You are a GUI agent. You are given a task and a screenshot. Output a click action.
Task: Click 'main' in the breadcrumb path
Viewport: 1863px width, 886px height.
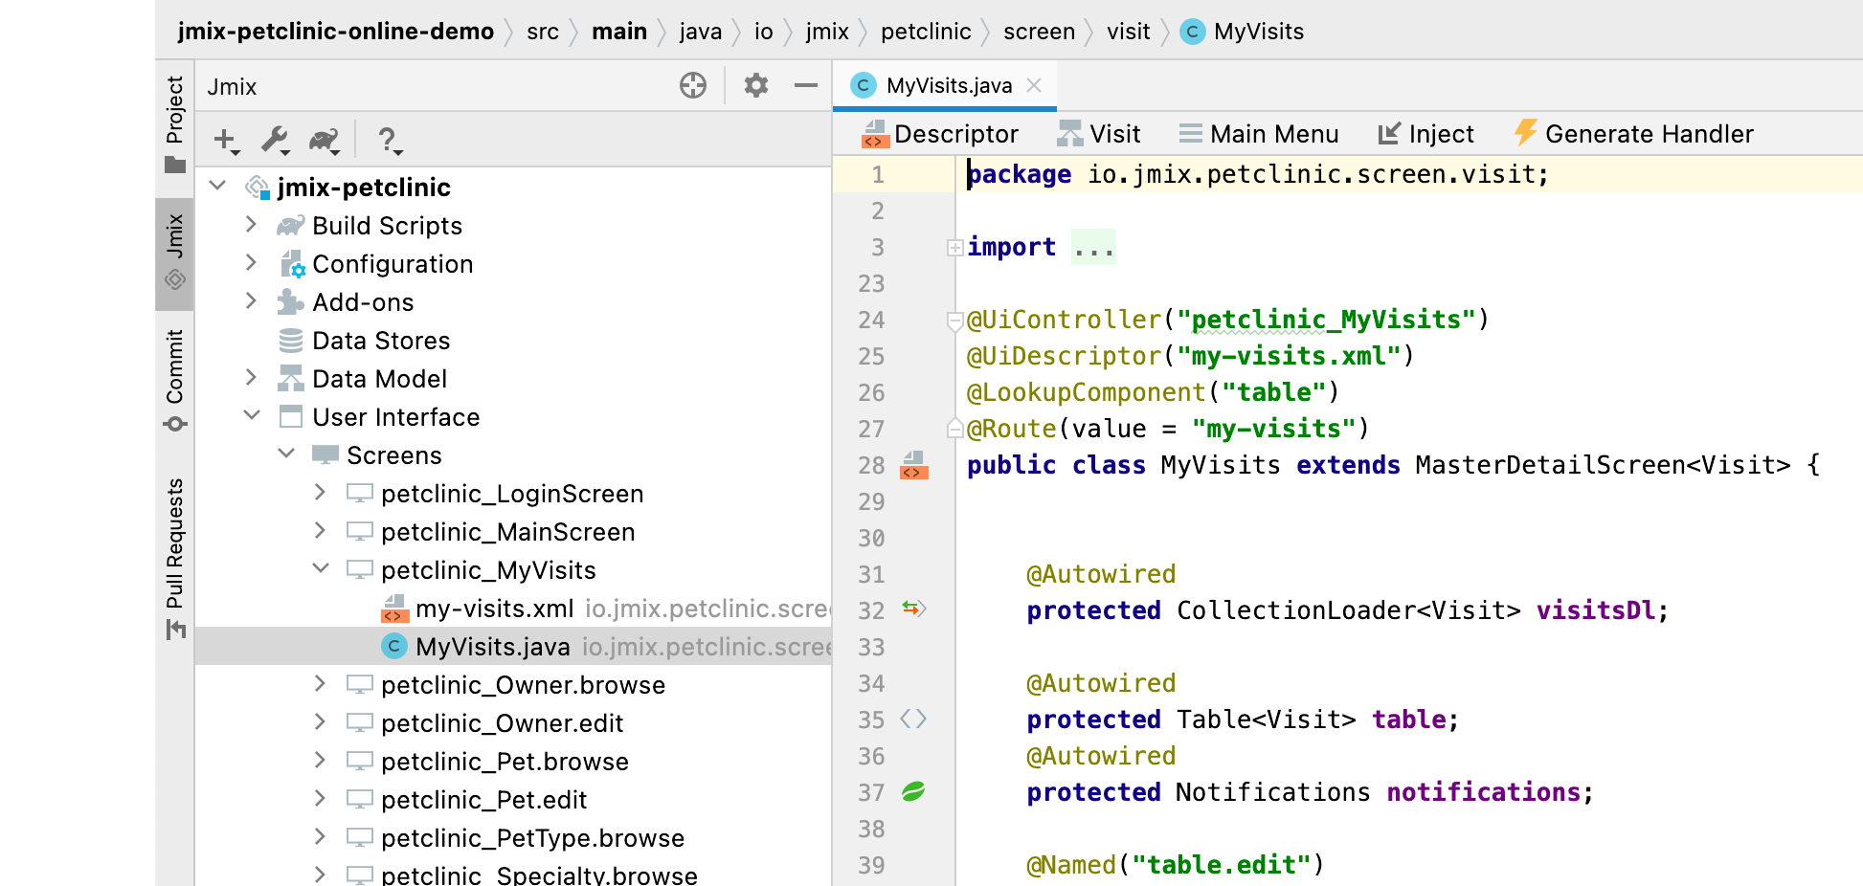tap(619, 32)
